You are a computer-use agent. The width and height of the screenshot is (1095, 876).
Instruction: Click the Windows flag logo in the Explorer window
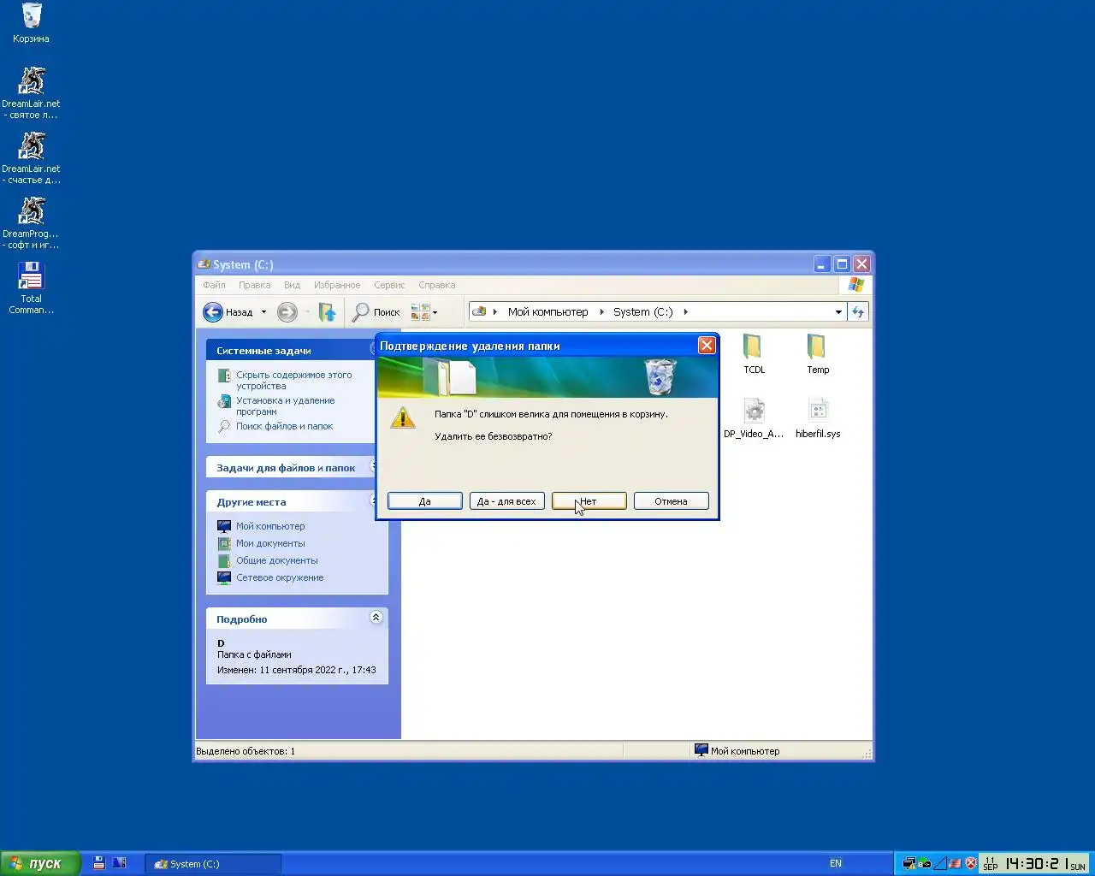coord(855,285)
